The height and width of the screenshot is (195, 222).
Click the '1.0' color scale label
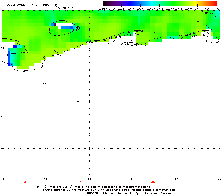click(x=217, y=10)
